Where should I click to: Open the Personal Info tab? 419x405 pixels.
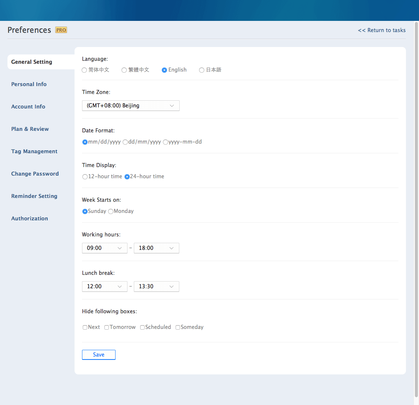[x=29, y=84]
